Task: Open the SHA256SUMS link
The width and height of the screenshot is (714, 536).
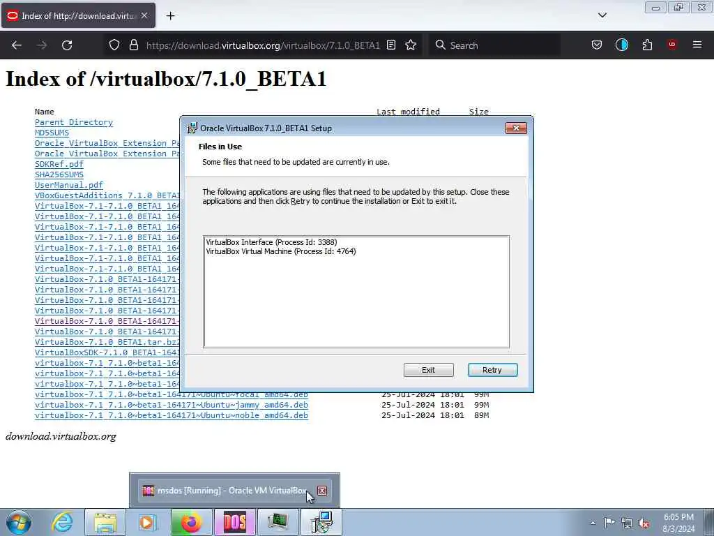Action: (59, 174)
